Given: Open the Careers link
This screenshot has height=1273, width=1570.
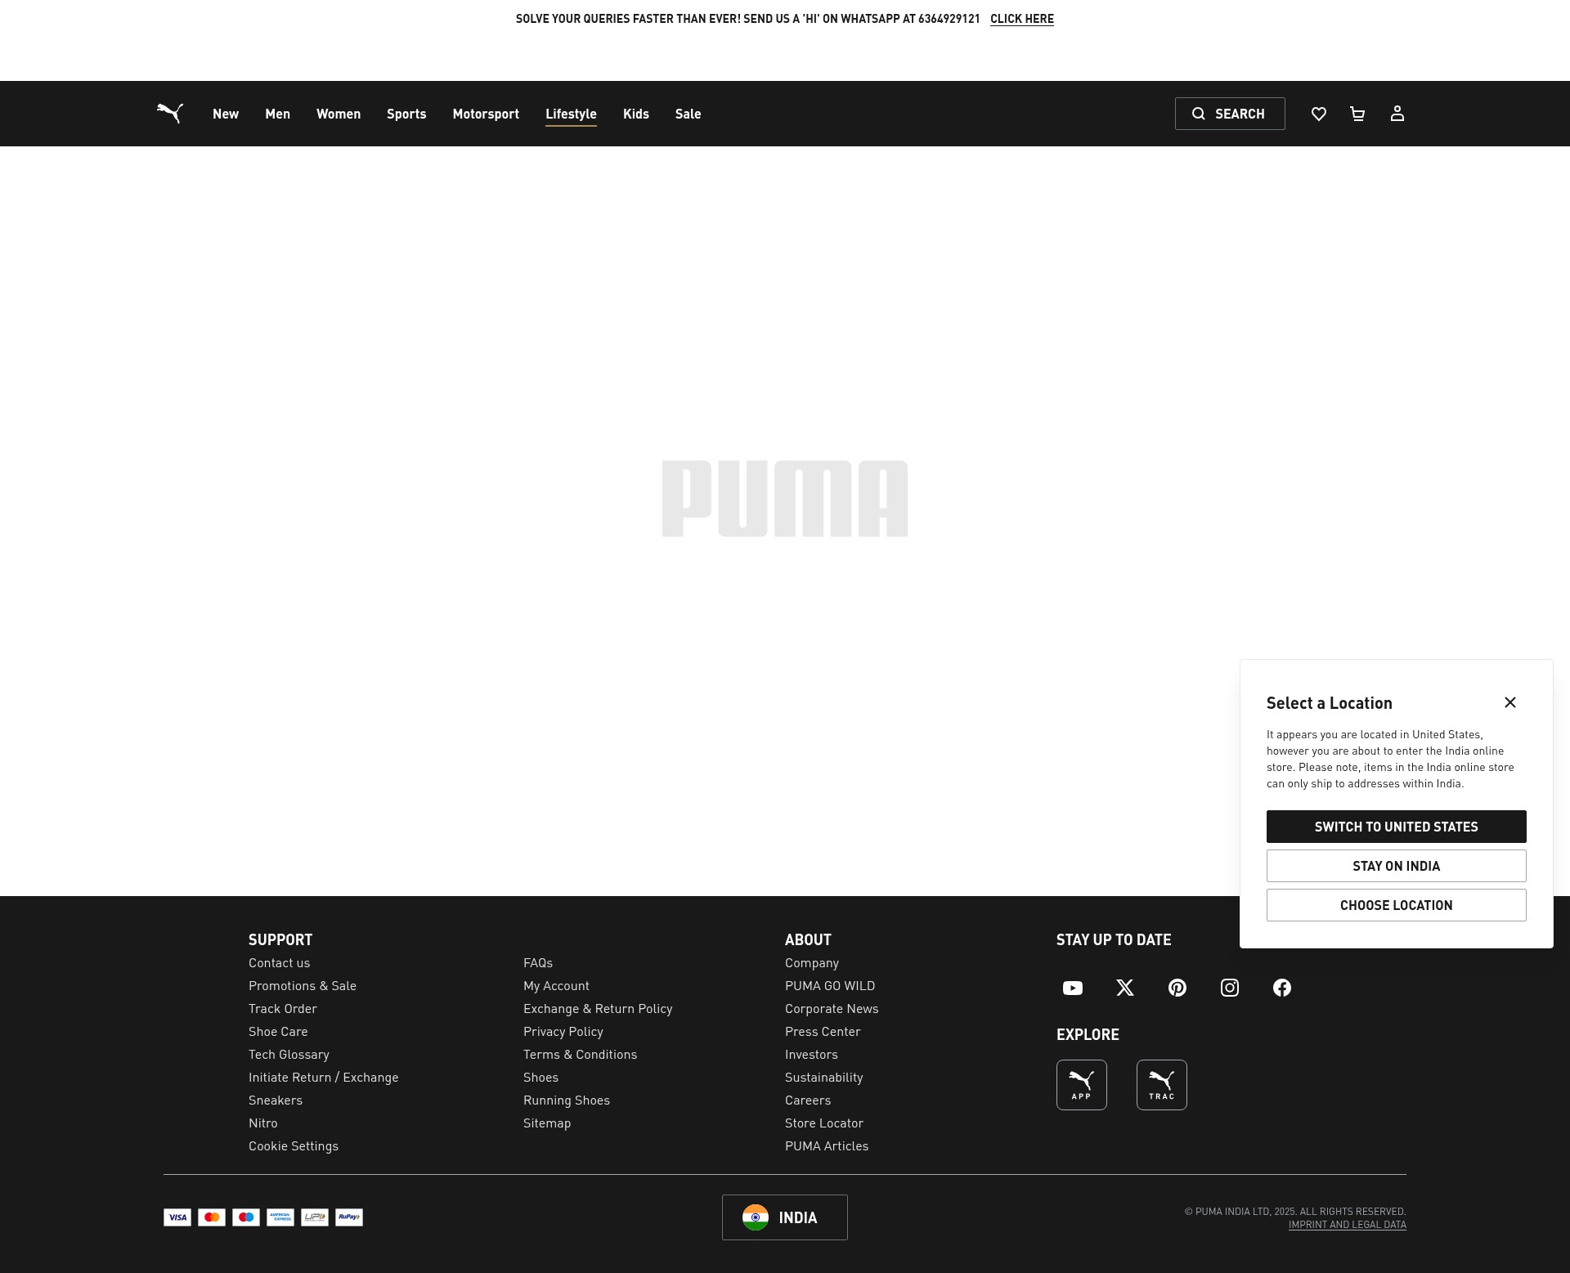Looking at the screenshot, I should (x=808, y=1100).
